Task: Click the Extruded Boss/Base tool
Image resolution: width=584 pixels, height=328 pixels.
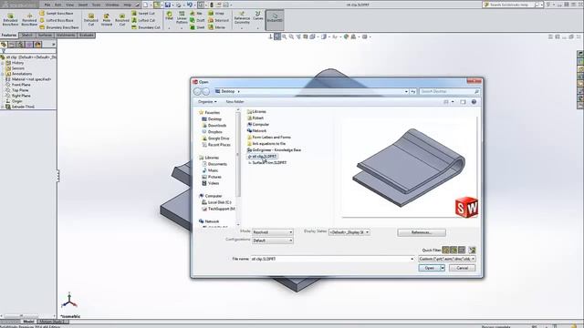Action: click(x=10, y=19)
